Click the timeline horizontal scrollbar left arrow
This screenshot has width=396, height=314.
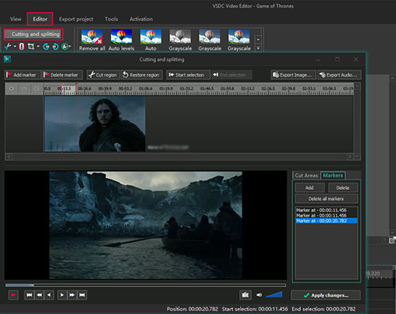point(9,157)
